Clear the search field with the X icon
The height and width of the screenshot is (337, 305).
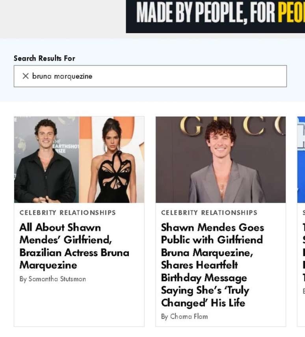click(26, 76)
